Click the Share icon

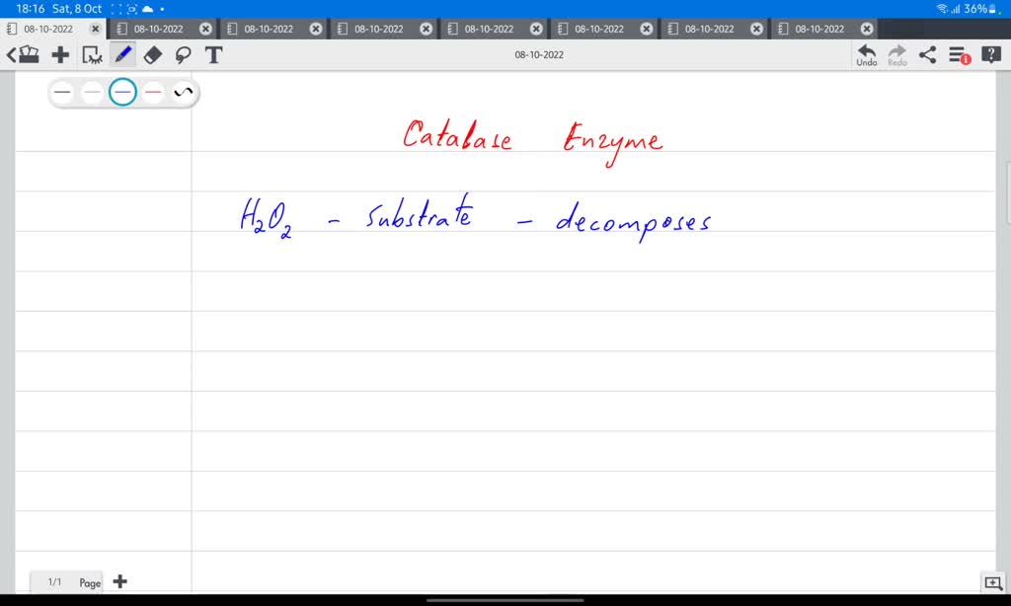tap(926, 54)
